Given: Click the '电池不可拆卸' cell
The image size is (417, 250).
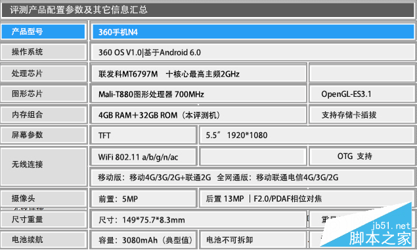Looking at the screenshot, I should [x=253, y=240].
